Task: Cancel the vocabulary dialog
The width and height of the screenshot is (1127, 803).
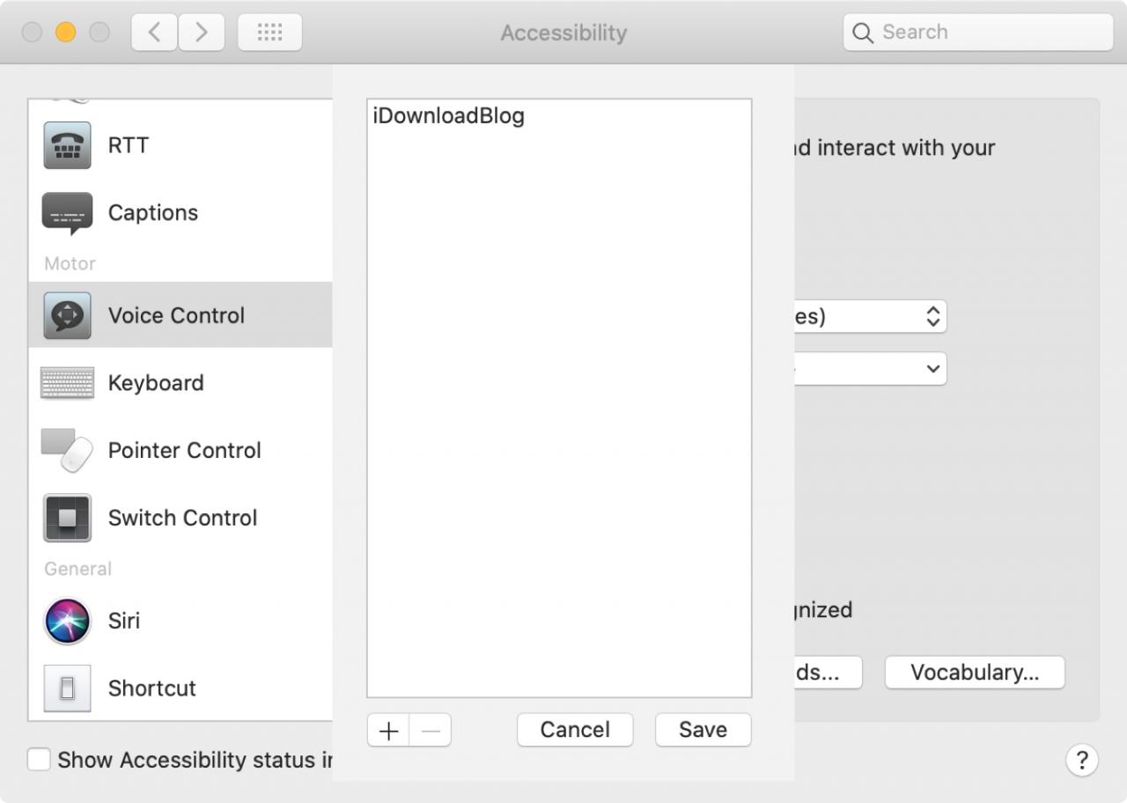Action: [575, 730]
